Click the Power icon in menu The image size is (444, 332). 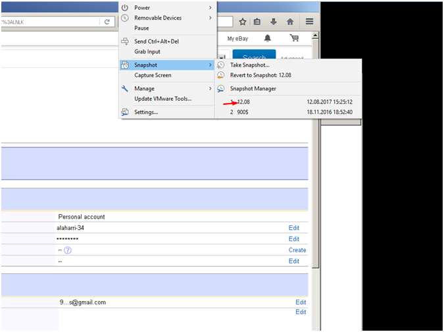pos(125,8)
